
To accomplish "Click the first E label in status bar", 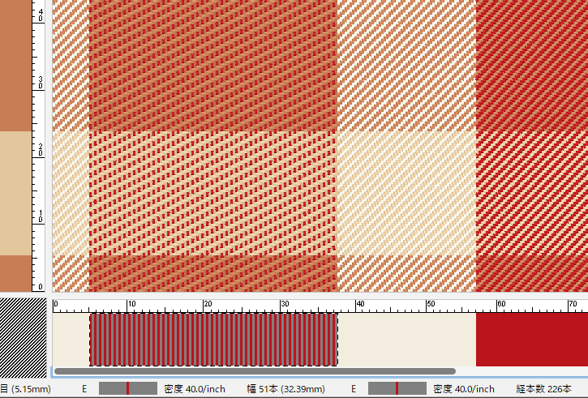I will click(84, 388).
